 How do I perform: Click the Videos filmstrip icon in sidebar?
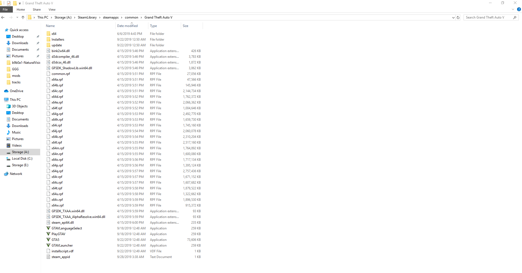[8, 145]
